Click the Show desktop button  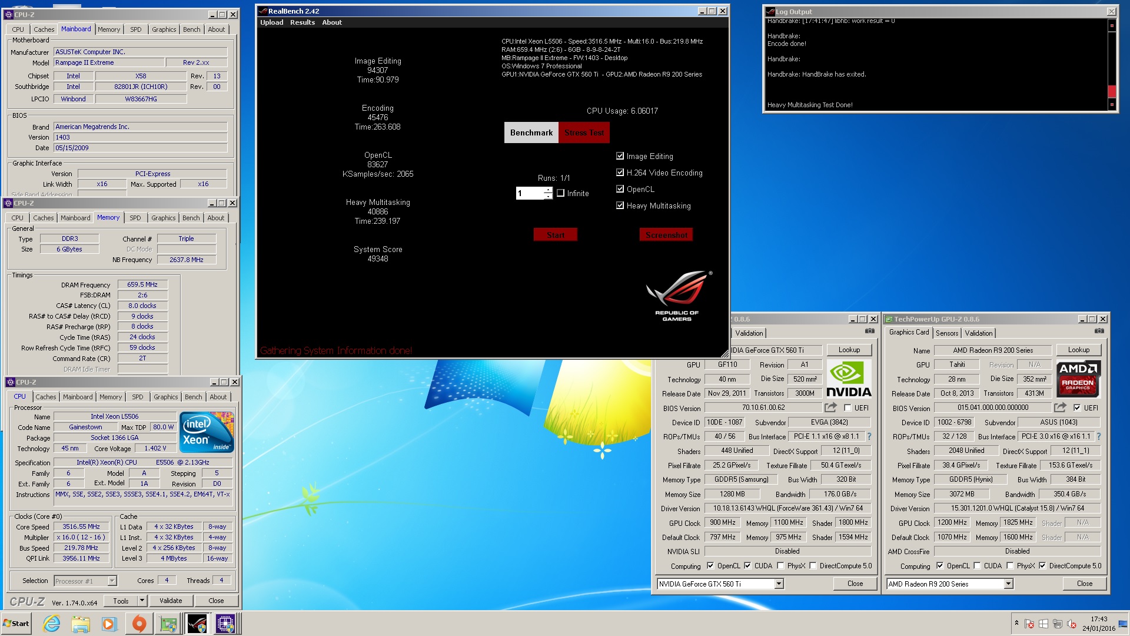click(x=1124, y=624)
